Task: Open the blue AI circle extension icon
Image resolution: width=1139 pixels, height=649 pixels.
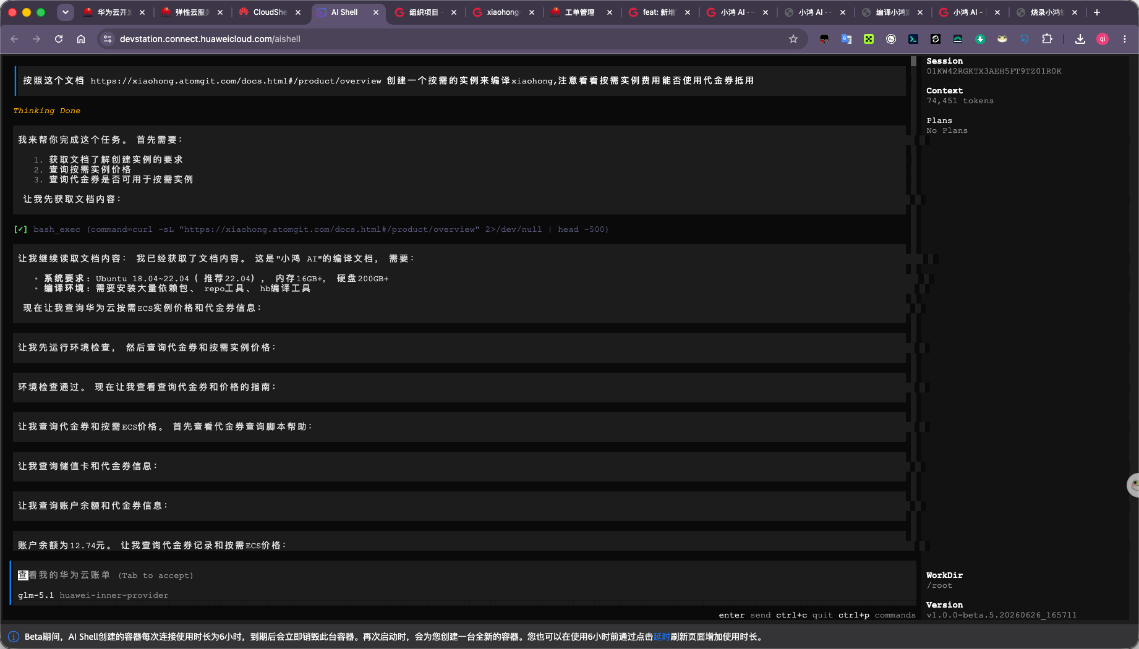Action: (x=1025, y=39)
